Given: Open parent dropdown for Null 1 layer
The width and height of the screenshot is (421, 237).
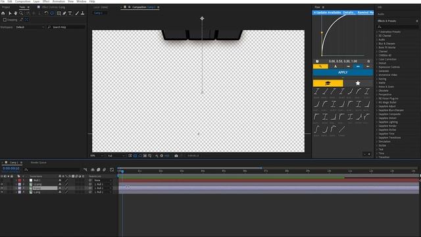Looking at the screenshot, I should coord(103,180).
